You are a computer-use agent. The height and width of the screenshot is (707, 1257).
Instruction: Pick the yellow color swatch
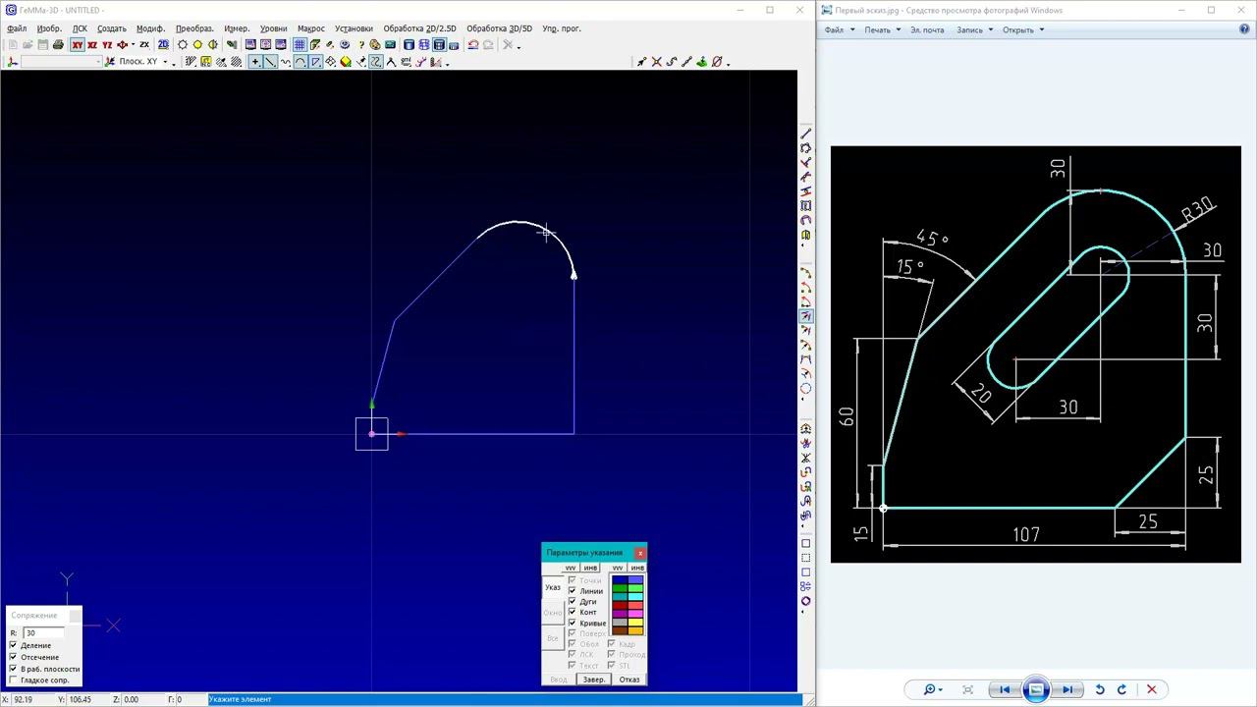635,623
